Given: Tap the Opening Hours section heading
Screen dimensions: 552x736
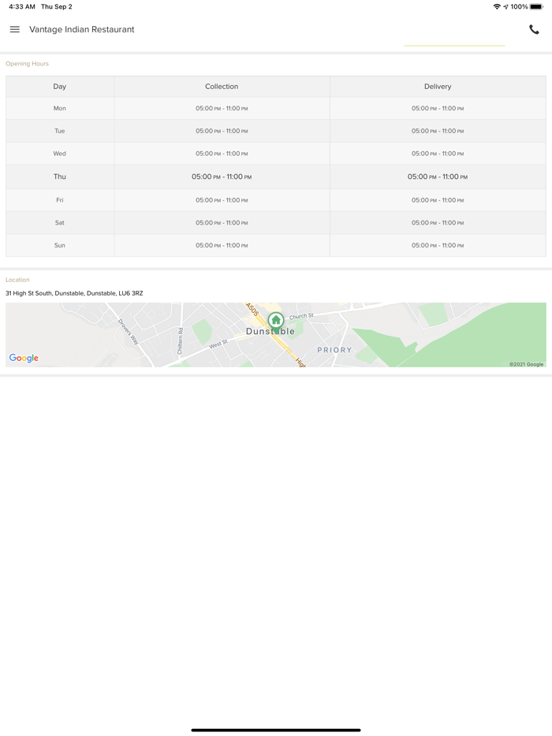Looking at the screenshot, I should coord(27,64).
